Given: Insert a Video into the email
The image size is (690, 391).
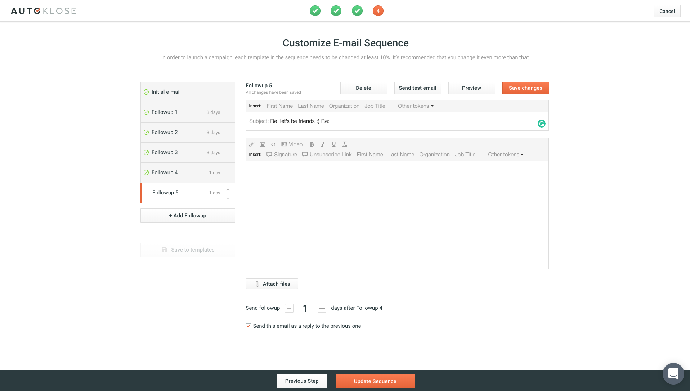Looking at the screenshot, I should point(292,144).
